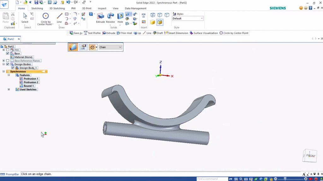Click the Save icon in quick access toolbar
The image size is (323, 181).
pos(36,3)
